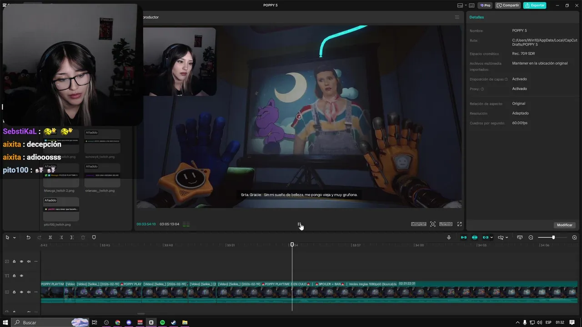Click the focus/zoom preview icon
The height and width of the screenshot is (327, 582).
click(x=433, y=224)
